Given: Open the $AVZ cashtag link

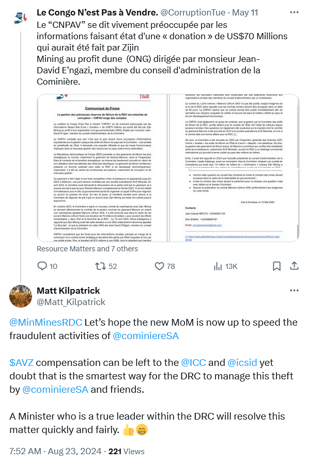Looking at the screenshot, I should click(x=21, y=362).
